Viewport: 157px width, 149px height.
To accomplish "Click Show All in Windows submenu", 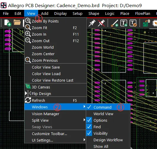I will (x=108, y=146).
